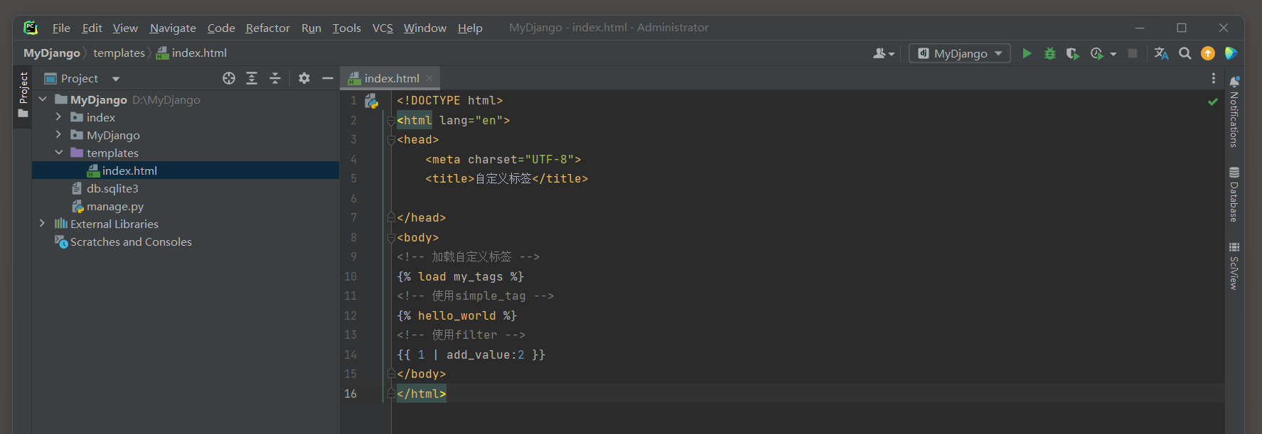This screenshot has width=1262, height=434.
Task: Click the profiler run icon
Action: point(1097,53)
